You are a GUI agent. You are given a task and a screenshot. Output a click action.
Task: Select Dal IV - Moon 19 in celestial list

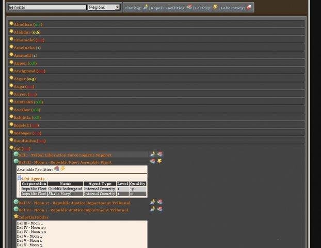tap(31, 227)
